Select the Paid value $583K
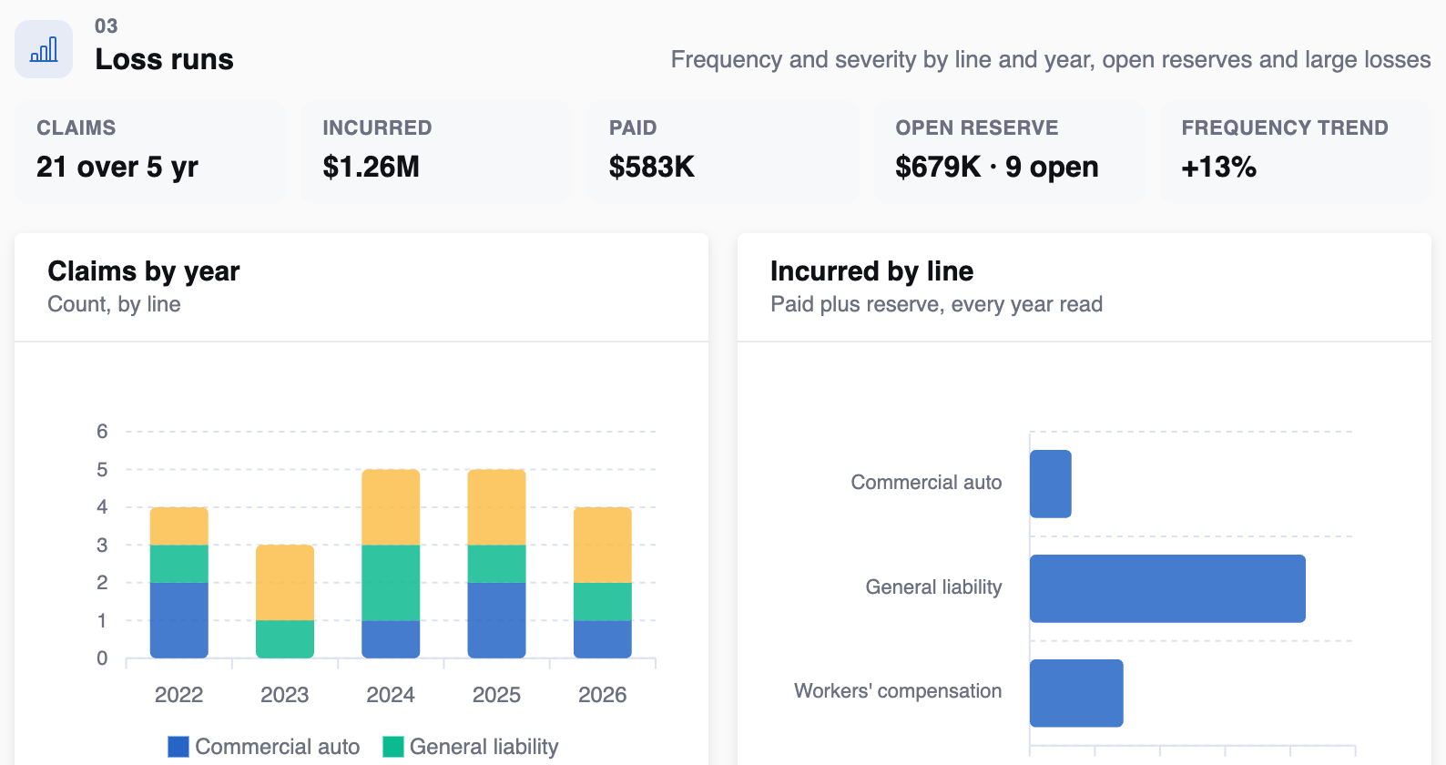Screen dimensions: 1446x765 coord(652,167)
